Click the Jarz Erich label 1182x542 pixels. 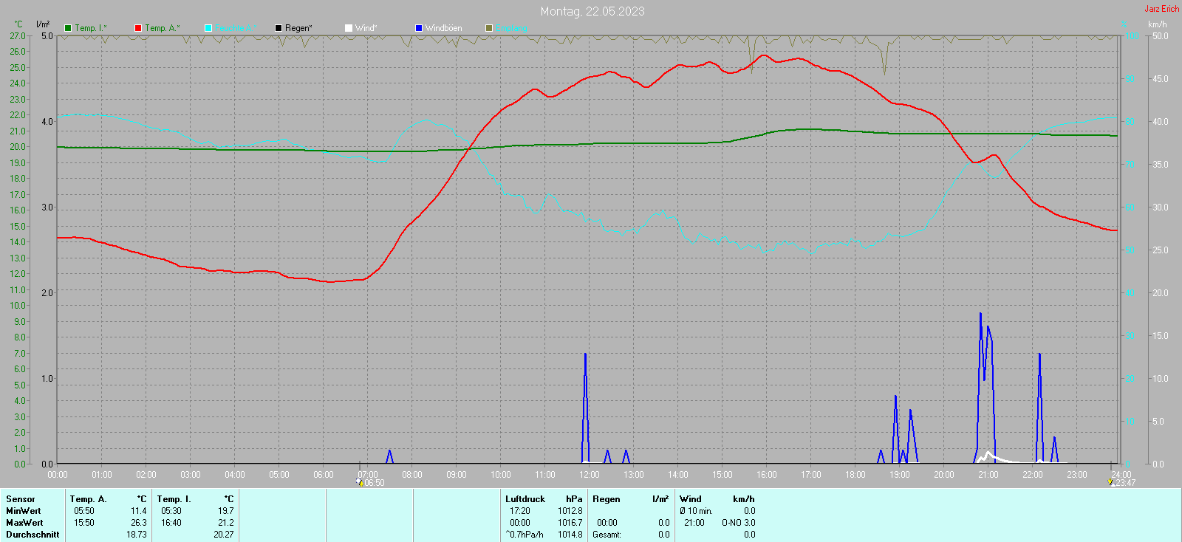click(1161, 9)
